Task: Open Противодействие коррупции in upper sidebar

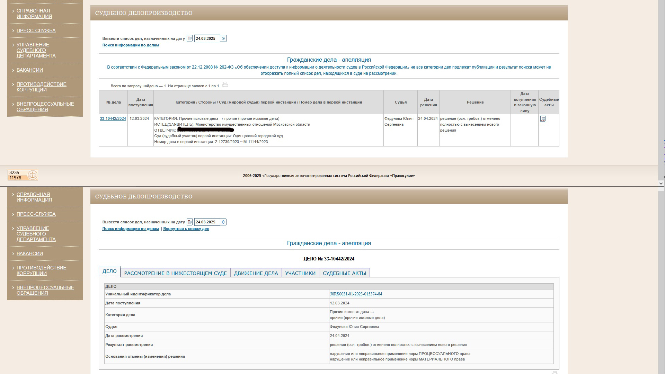Action: click(41, 87)
